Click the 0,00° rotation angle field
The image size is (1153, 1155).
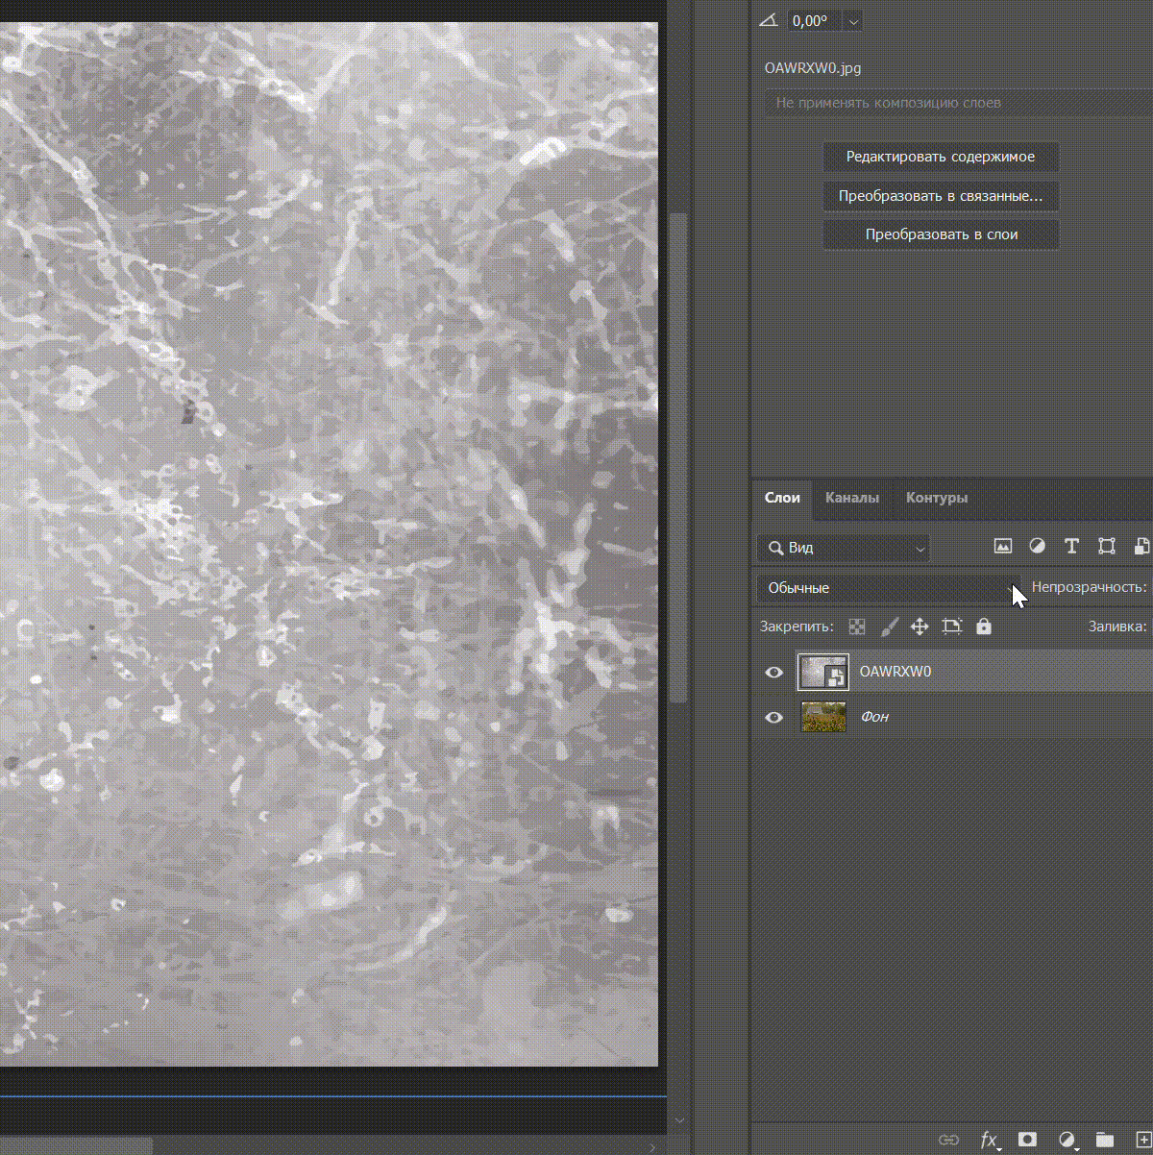tap(814, 21)
